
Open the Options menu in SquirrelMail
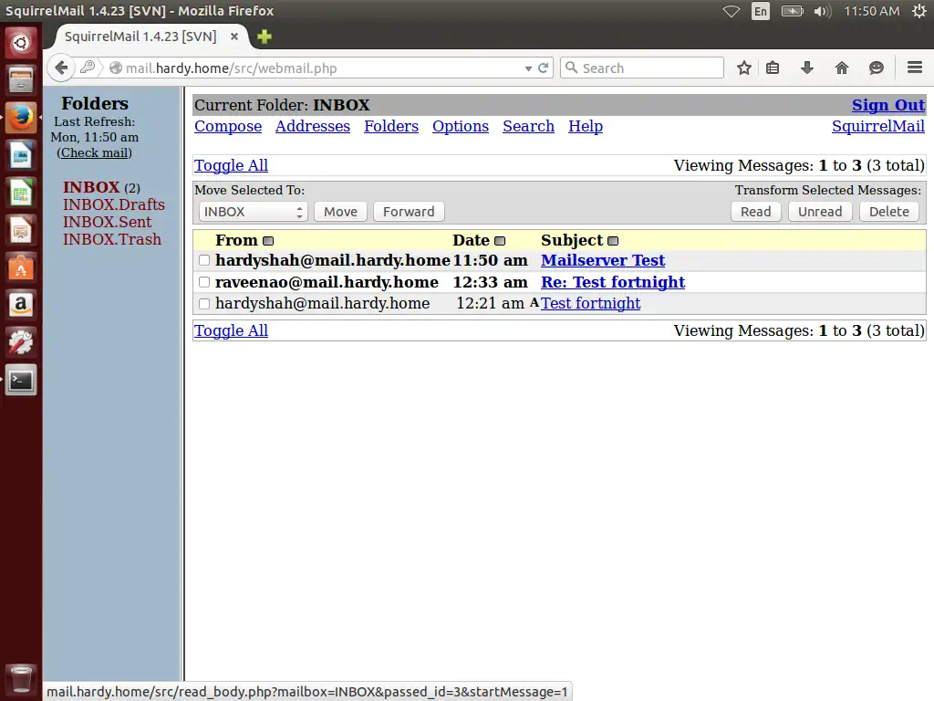pos(460,126)
